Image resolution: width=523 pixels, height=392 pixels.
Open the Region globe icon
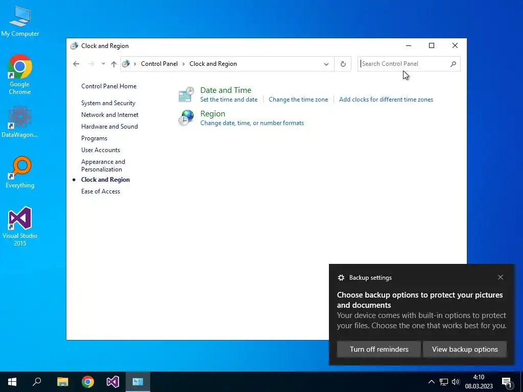pyautogui.click(x=186, y=118)
